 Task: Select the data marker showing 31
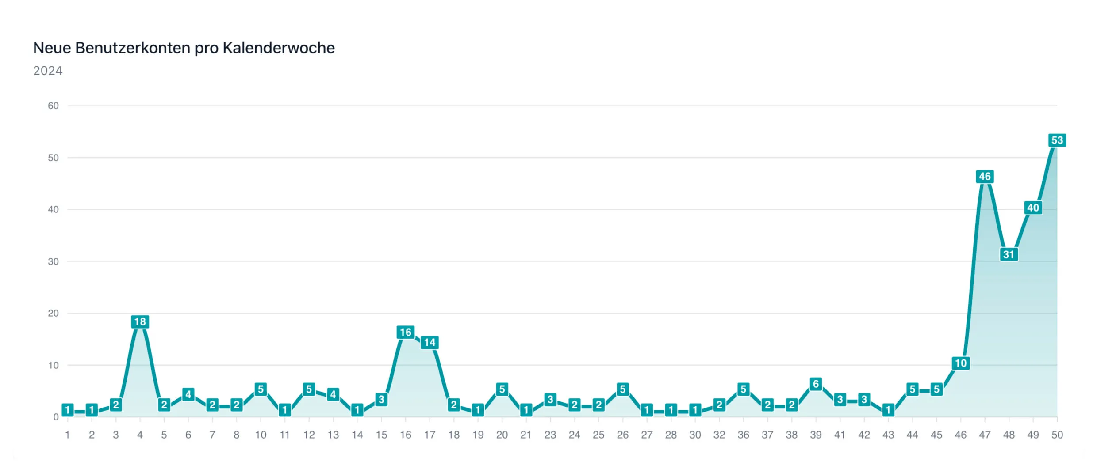click(1009, 254)
